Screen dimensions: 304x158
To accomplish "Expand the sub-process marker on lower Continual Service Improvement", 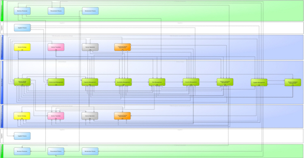I will pyautogui.click(x=122, y=119).
